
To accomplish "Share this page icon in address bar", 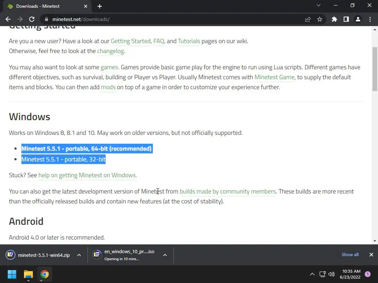I will 308,19.
